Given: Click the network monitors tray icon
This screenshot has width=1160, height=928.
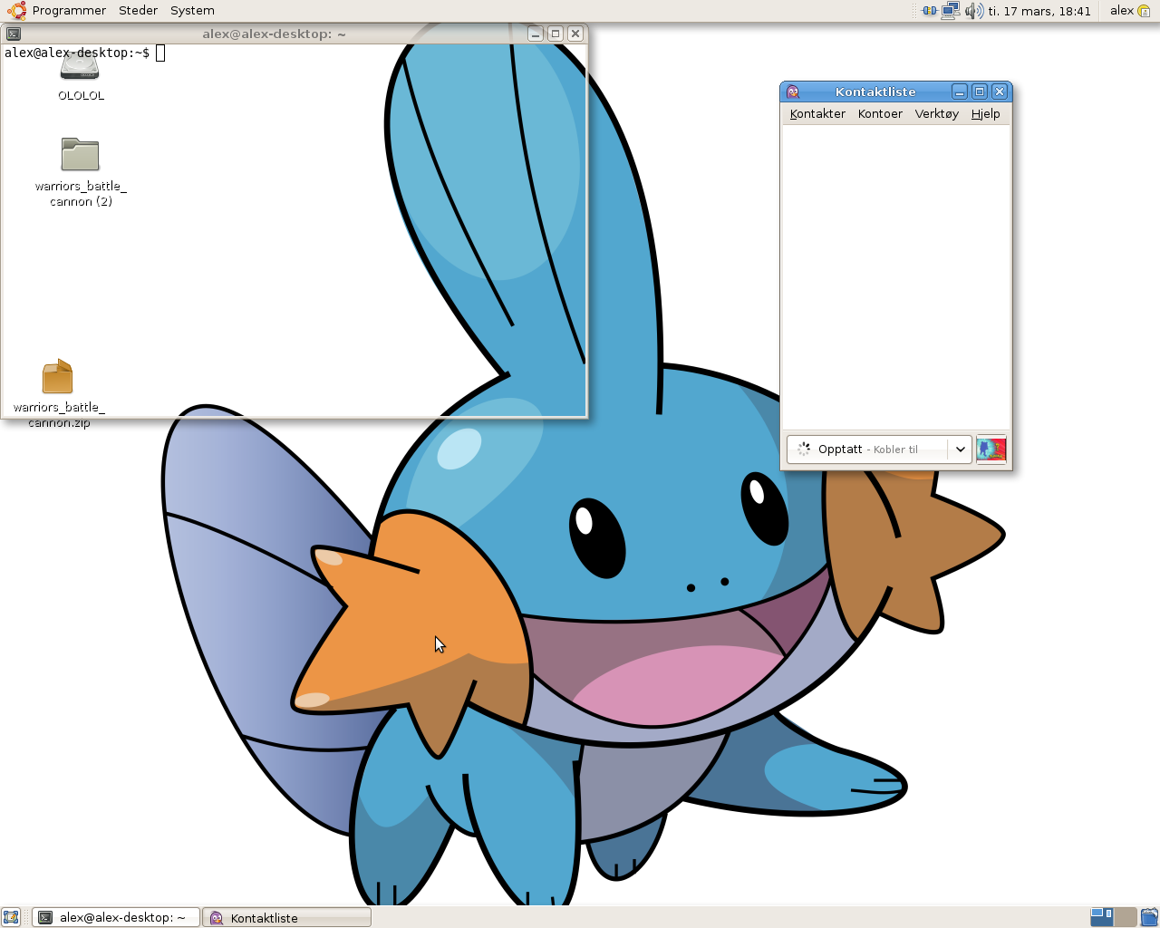Looking at the screenshot, I should point(951,11).
